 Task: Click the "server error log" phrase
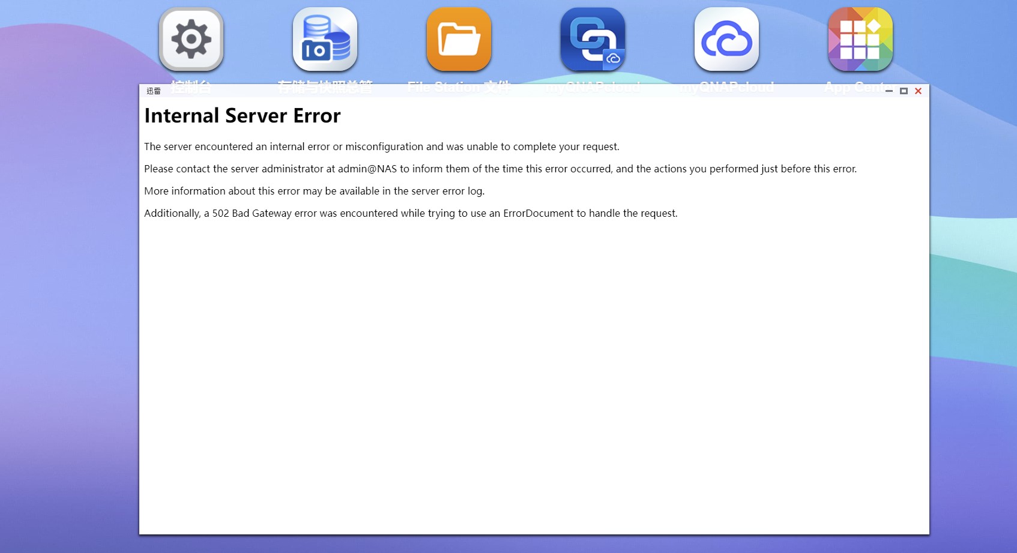point(447,191)
